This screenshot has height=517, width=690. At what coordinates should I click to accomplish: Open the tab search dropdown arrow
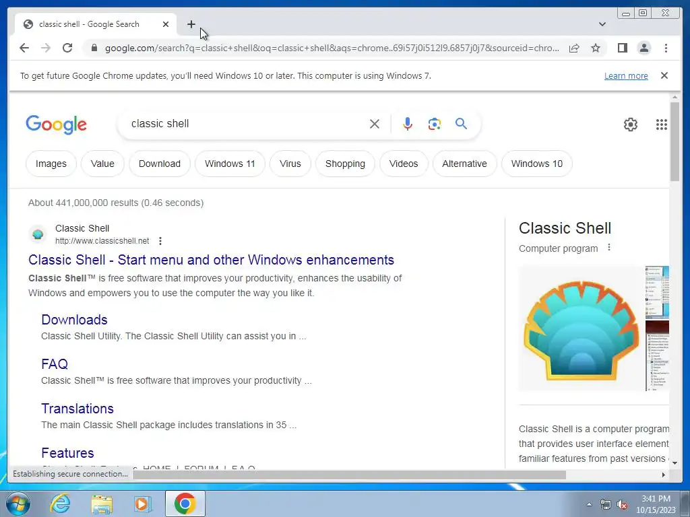click(x=602, y=24)
